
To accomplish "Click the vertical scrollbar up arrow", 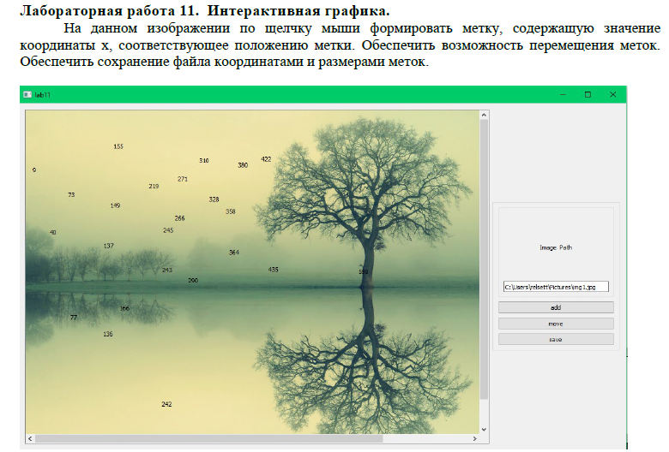I will tap(484, 115).
